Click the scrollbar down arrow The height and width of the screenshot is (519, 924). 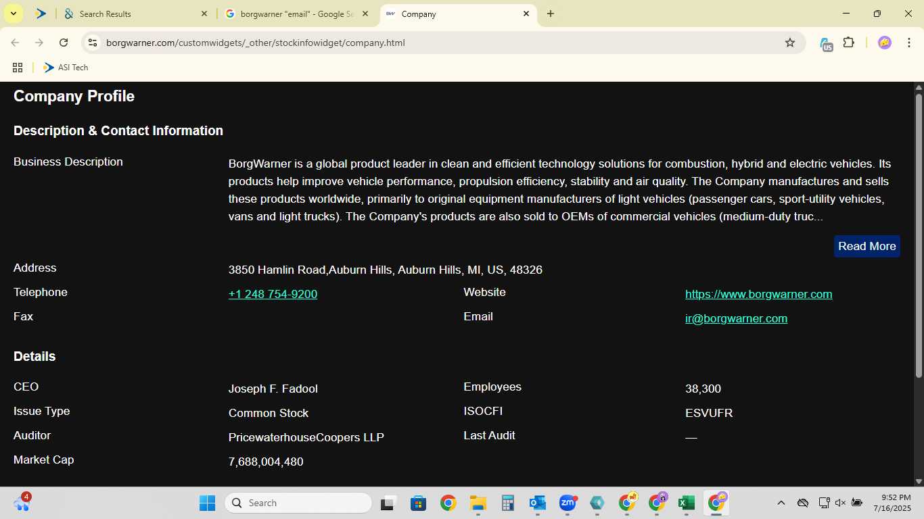click(919, 481)
